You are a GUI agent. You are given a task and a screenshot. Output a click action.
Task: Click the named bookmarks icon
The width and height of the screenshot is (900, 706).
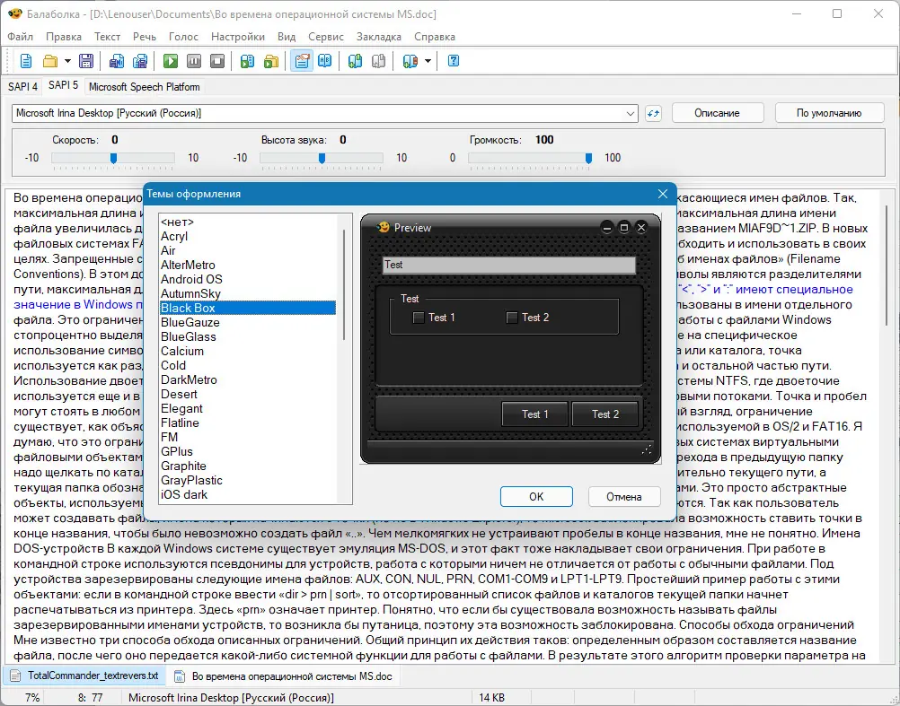pos(410,61)
